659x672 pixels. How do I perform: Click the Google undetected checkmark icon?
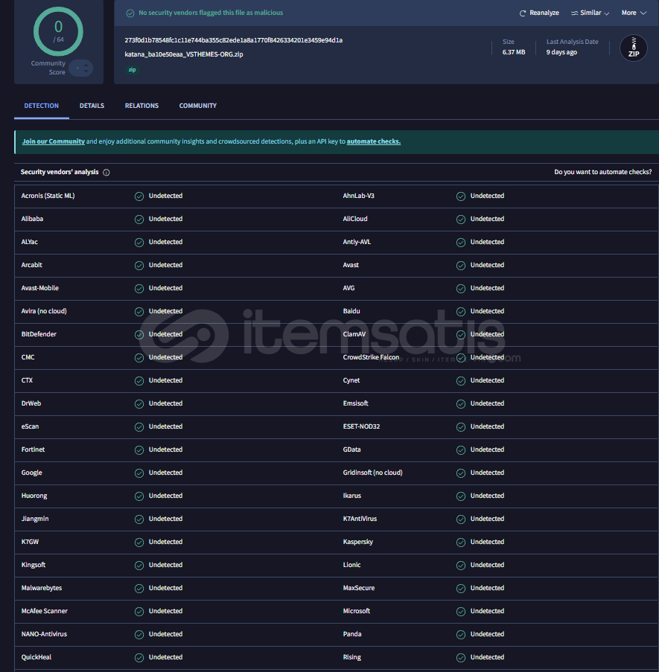click(x=139, y=473)
